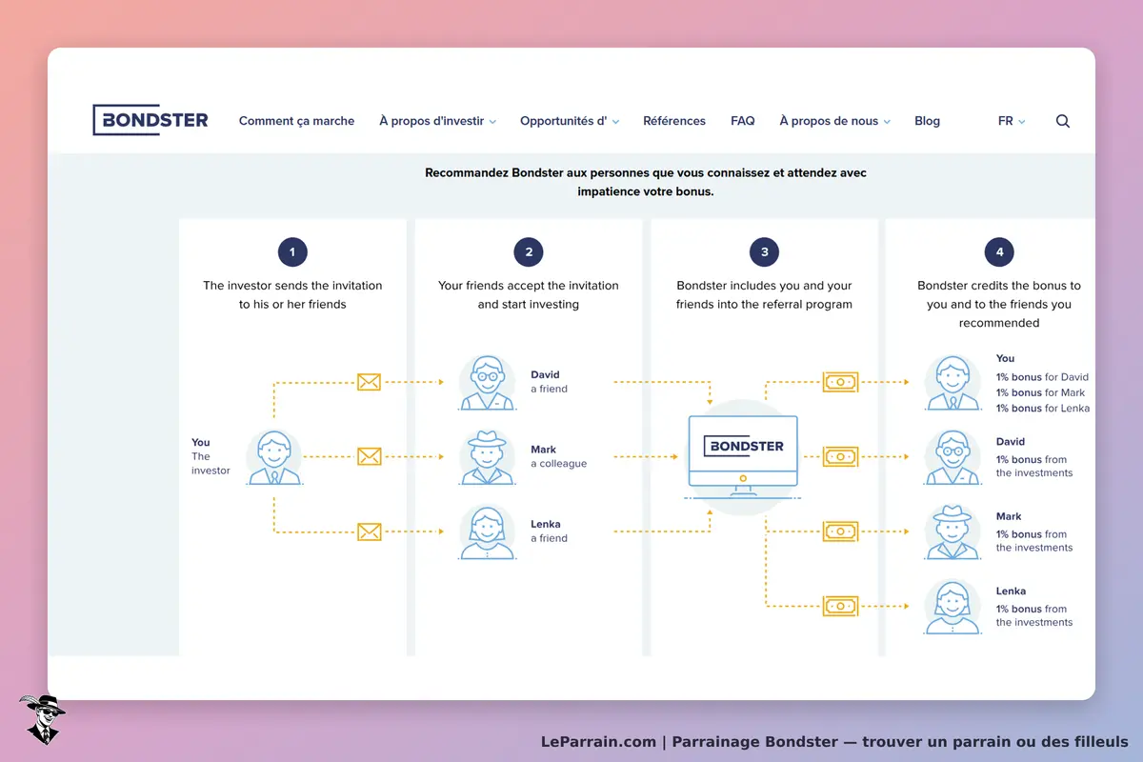Screen dimensions: 1143x762
Task: Click Lenka's avatar in step 4
Action: pos(952,607)
